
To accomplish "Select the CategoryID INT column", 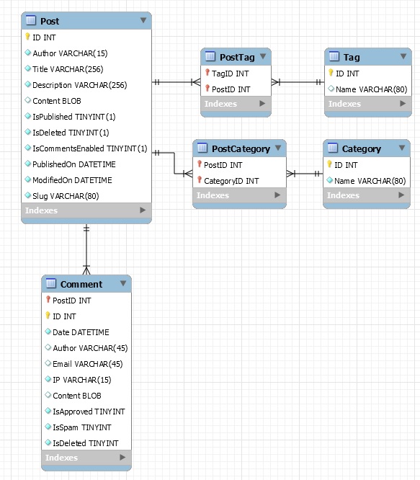I will (239, 181).
